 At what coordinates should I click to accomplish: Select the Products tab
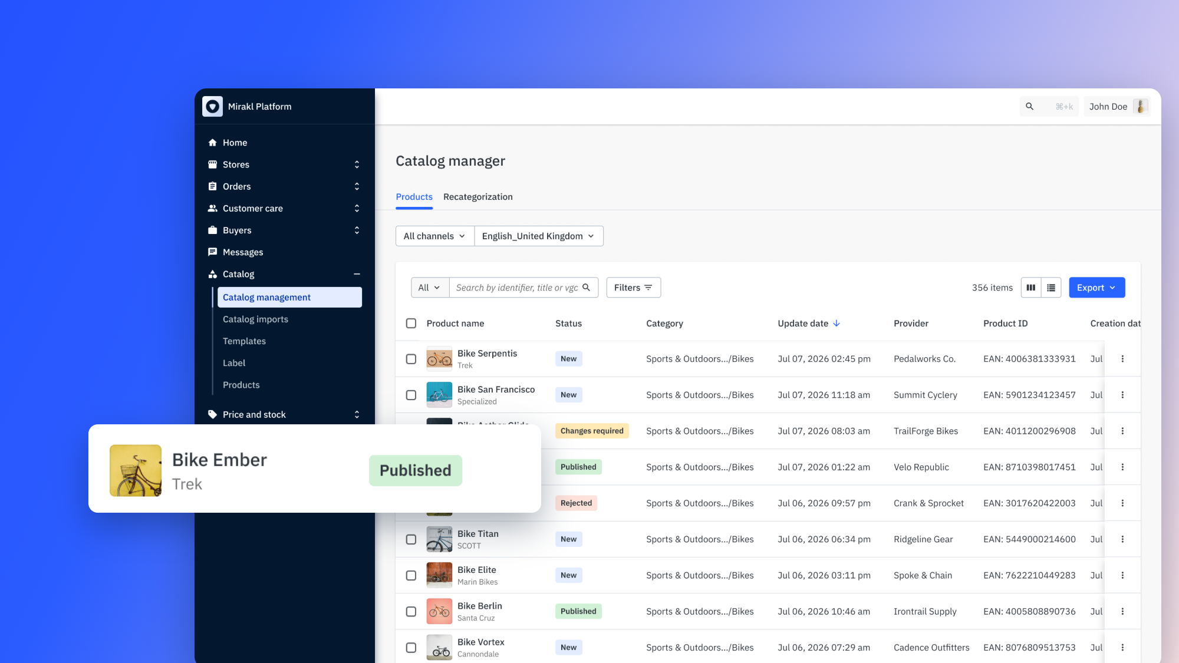tap(414, 197)
